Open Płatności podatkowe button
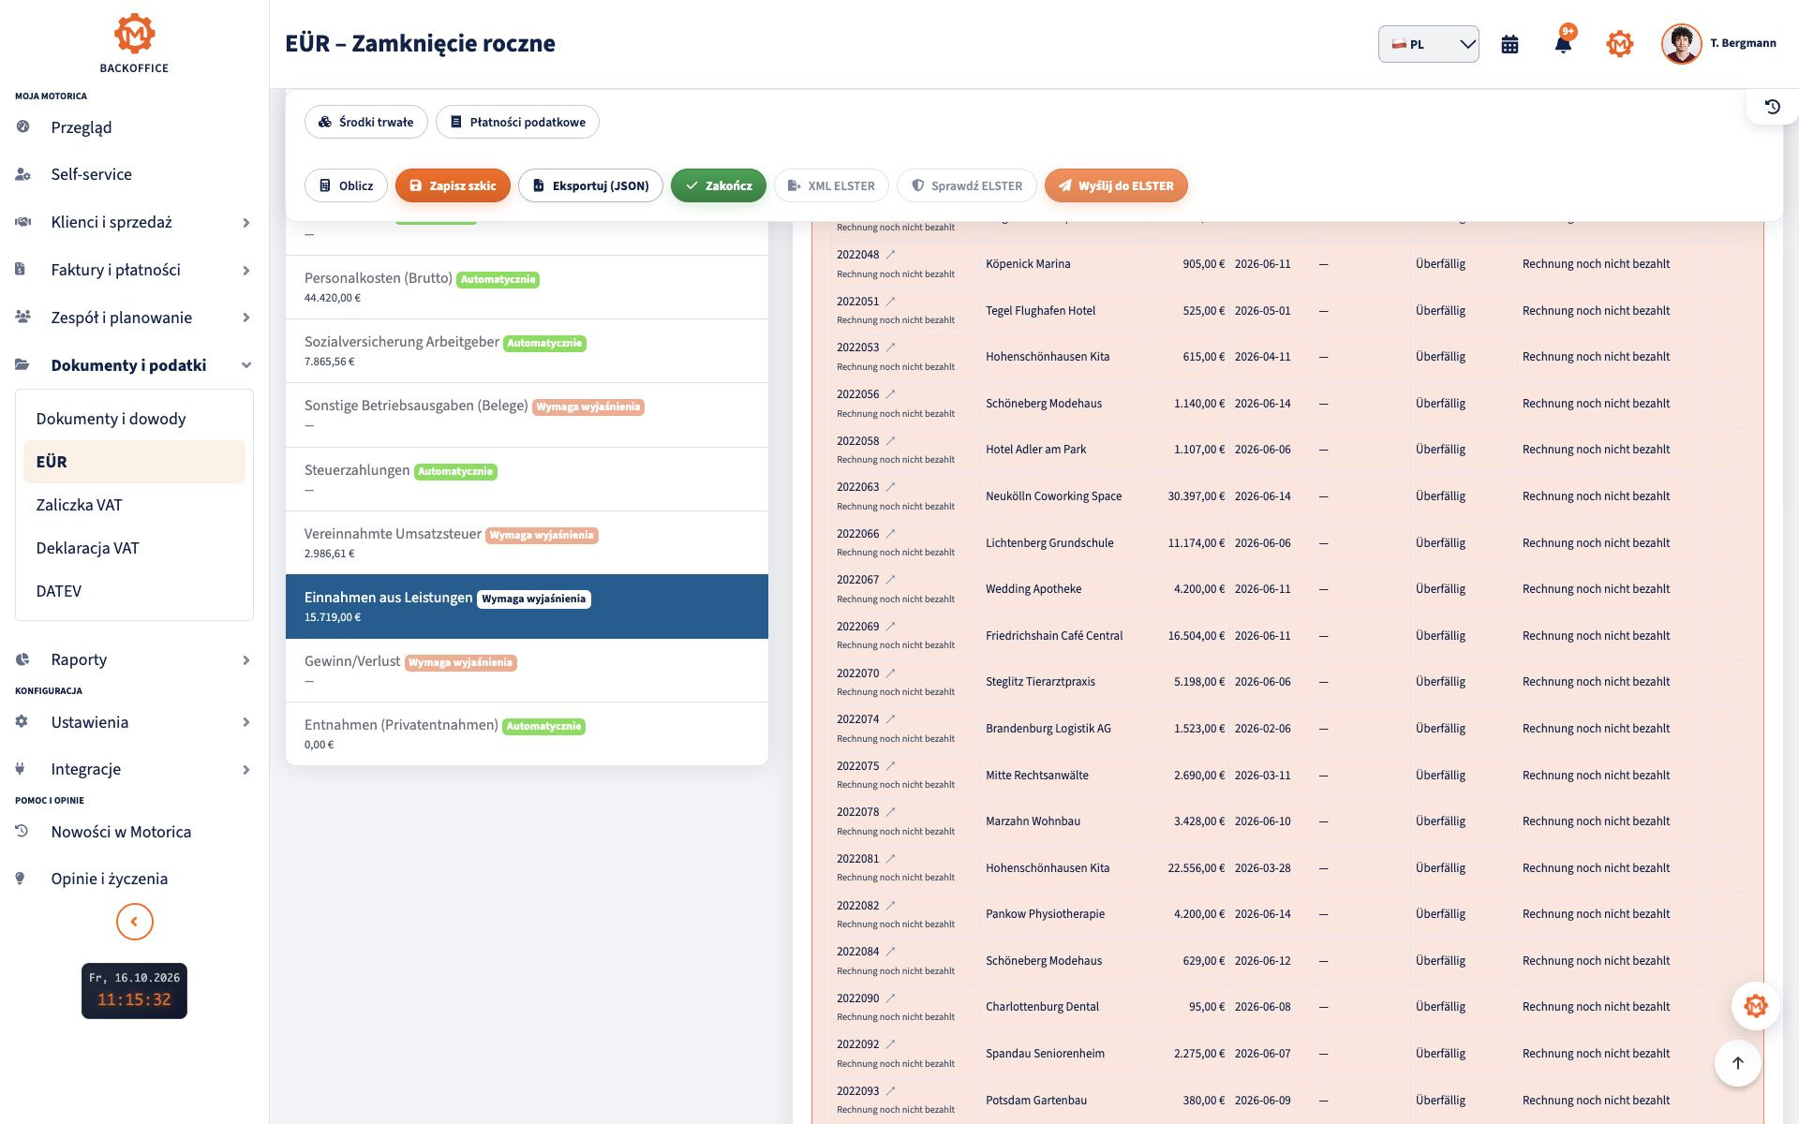1799x1124 pixels. (517, 122)
